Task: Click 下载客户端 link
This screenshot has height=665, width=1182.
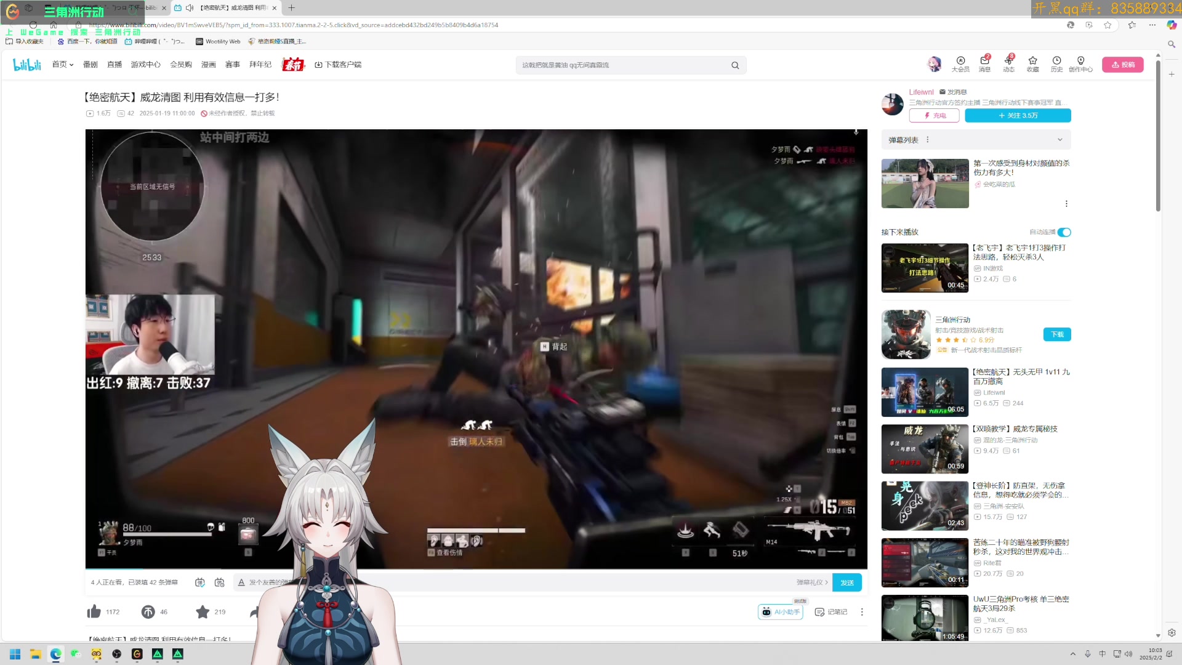Action: pyautogui.click(x=338, y=65)
